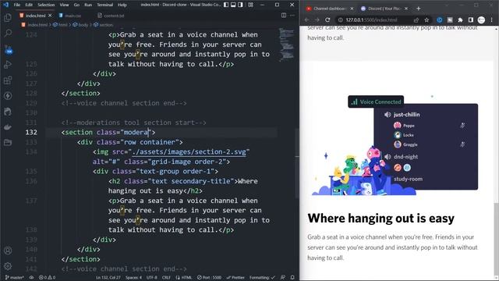Open Manage gear icon in VS Code
The width and height of the screenshot is (499, 281).
tap(8, 265)
